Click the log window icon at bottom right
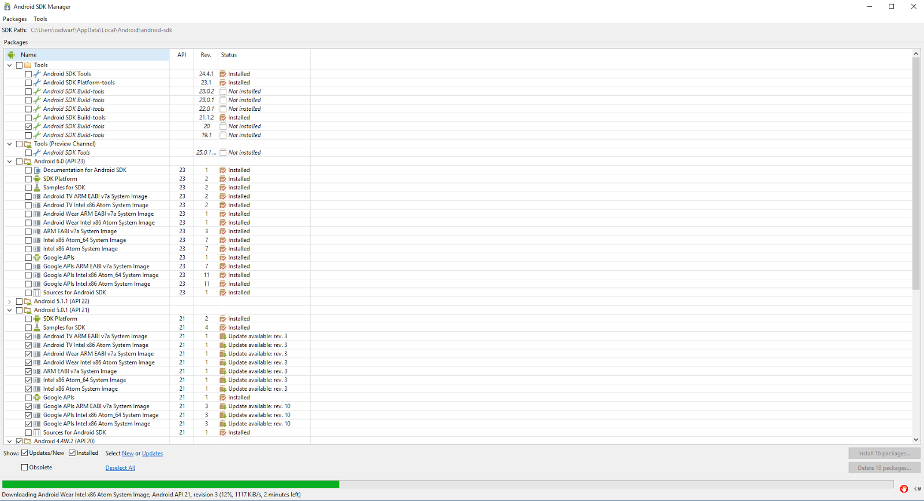The width and height of the screenshot is (924, 501). pyautogui.click(x=917, y=489)
